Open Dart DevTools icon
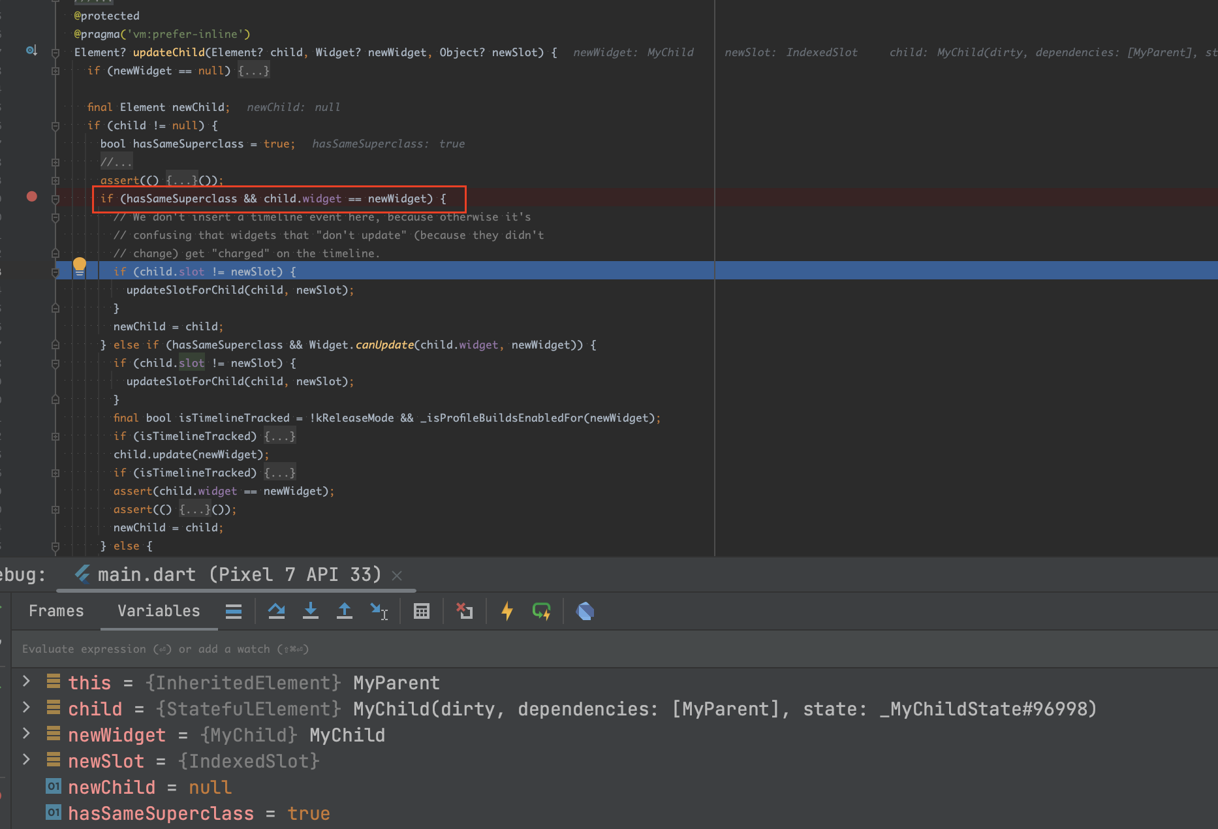 coord(585,611)
